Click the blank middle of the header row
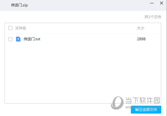This screenshot has height=116, width=167. pyautogui.click(x=81, y=28)
